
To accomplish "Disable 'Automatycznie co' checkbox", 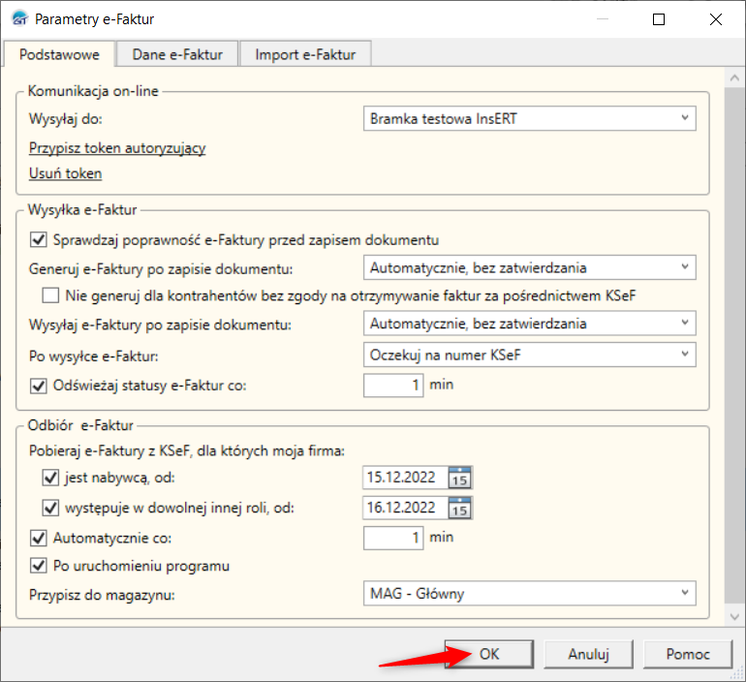I will (40, 537).
